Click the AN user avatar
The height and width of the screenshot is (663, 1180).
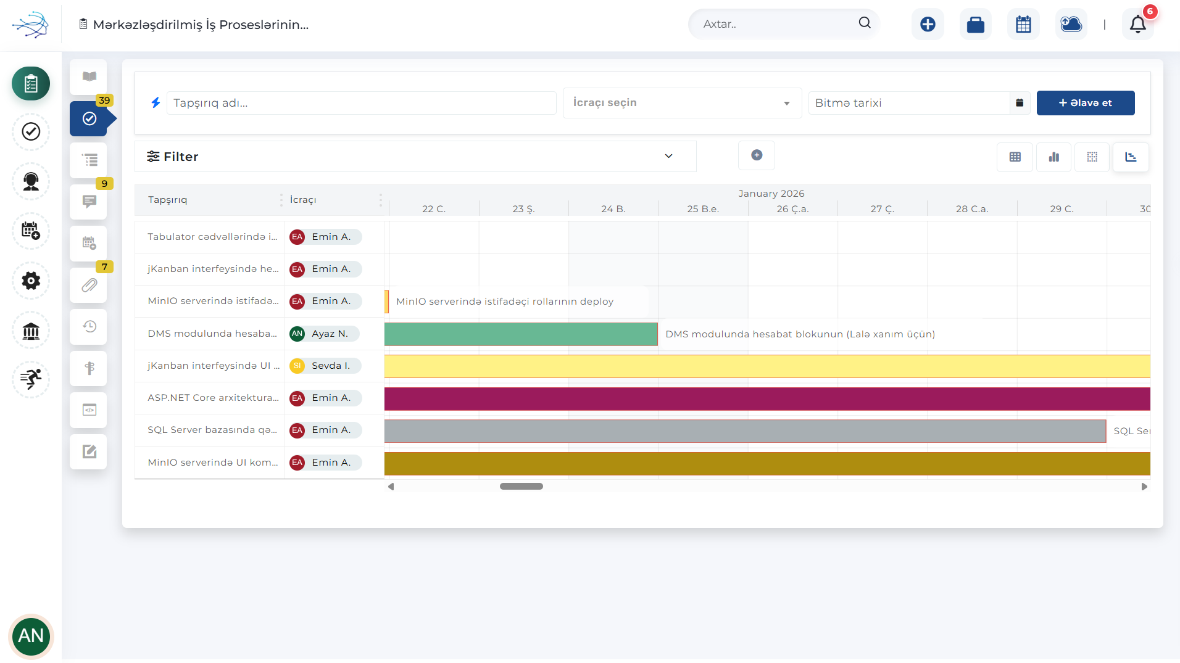click(31, 636)
